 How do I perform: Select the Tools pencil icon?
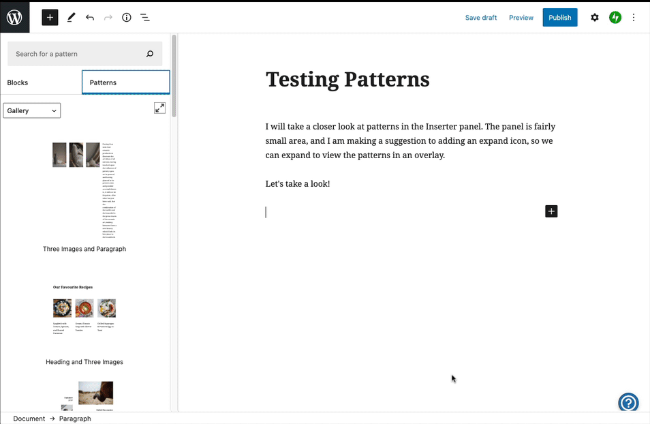[72, 18]
